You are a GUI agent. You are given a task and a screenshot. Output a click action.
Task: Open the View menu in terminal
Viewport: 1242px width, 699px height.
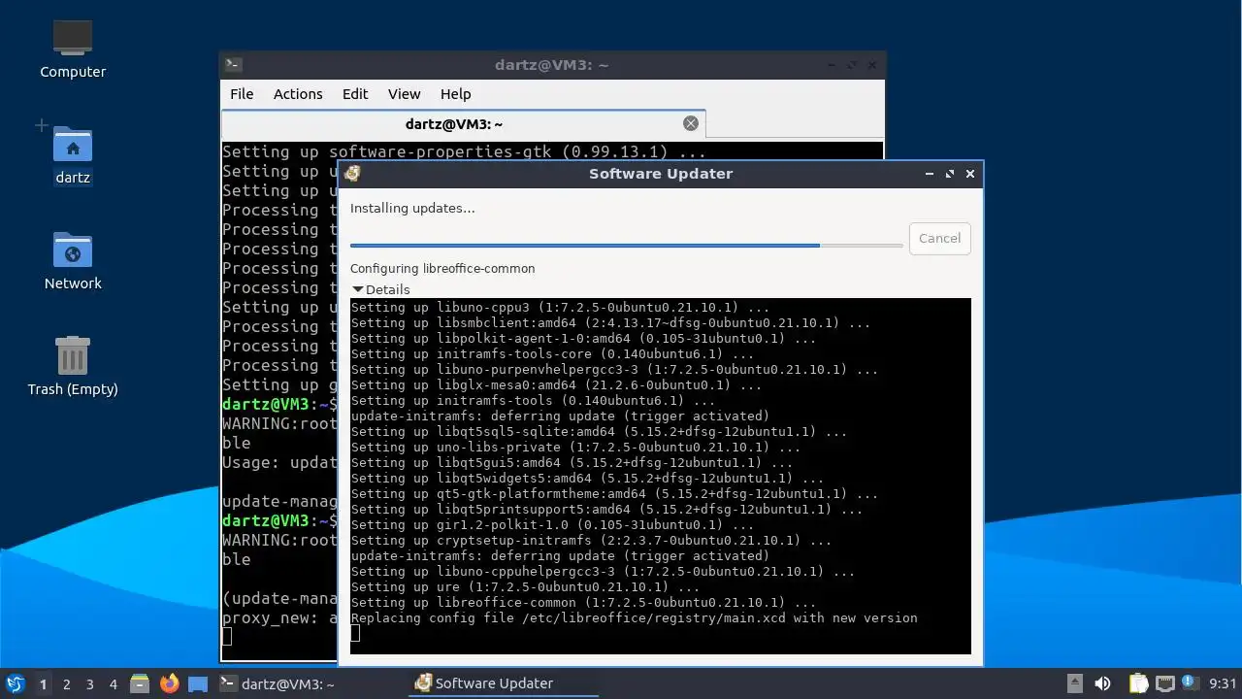pos(405,94)
